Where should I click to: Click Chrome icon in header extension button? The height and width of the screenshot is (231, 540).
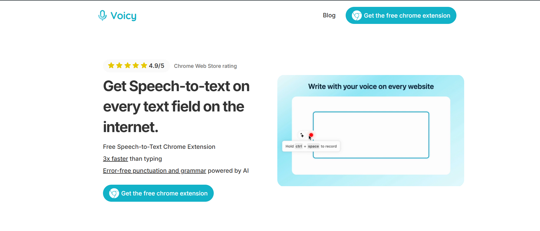pyautogui.click(x=357, y=16)
